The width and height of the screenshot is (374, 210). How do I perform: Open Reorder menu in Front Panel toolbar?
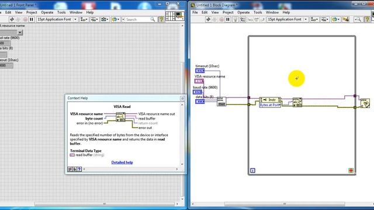[116, 19]
